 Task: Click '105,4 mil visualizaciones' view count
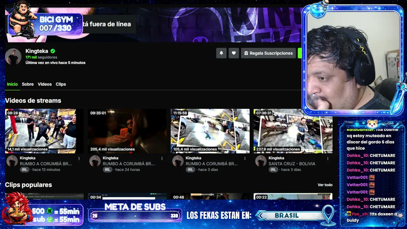tap(195, 149)
